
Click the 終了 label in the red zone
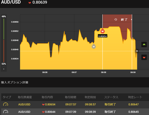coord(124,20)
